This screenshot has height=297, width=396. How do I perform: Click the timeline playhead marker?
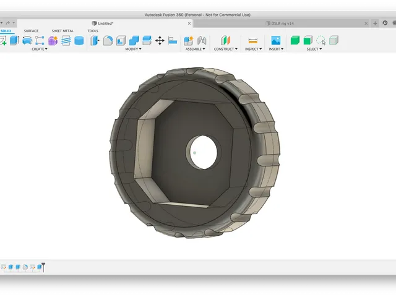pyautogui.click(x=43, y=267)
